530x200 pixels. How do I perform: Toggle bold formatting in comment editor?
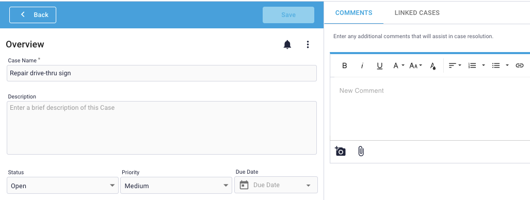click(x=344, y=65)
